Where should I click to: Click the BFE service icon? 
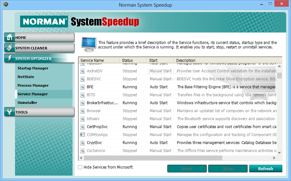[x=82, y=87]
